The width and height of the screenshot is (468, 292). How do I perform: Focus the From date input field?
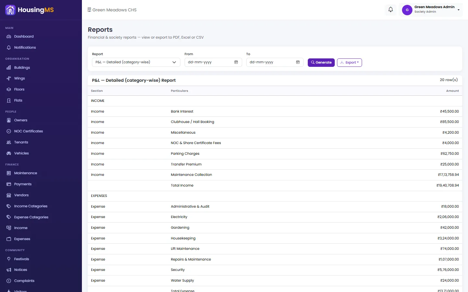[213, 62]
